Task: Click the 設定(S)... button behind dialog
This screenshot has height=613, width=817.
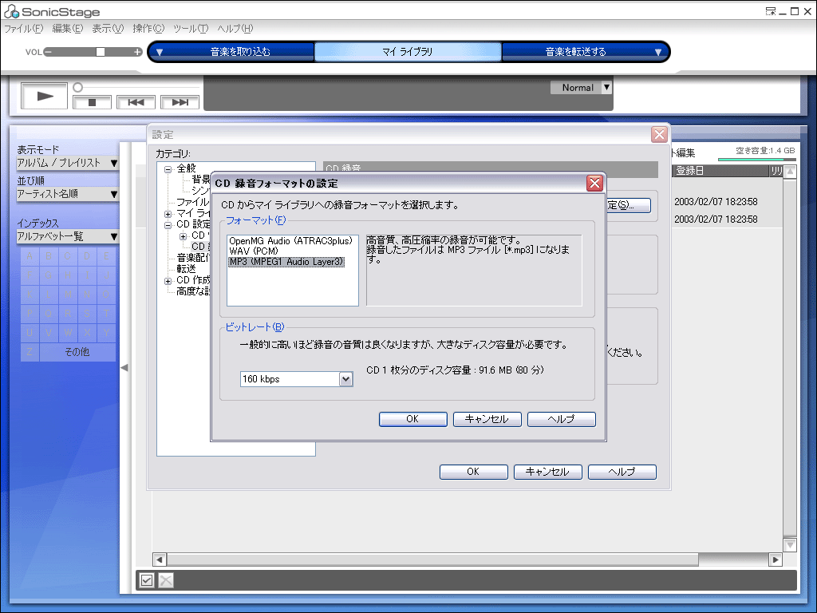Action: [x=629, y=205]
